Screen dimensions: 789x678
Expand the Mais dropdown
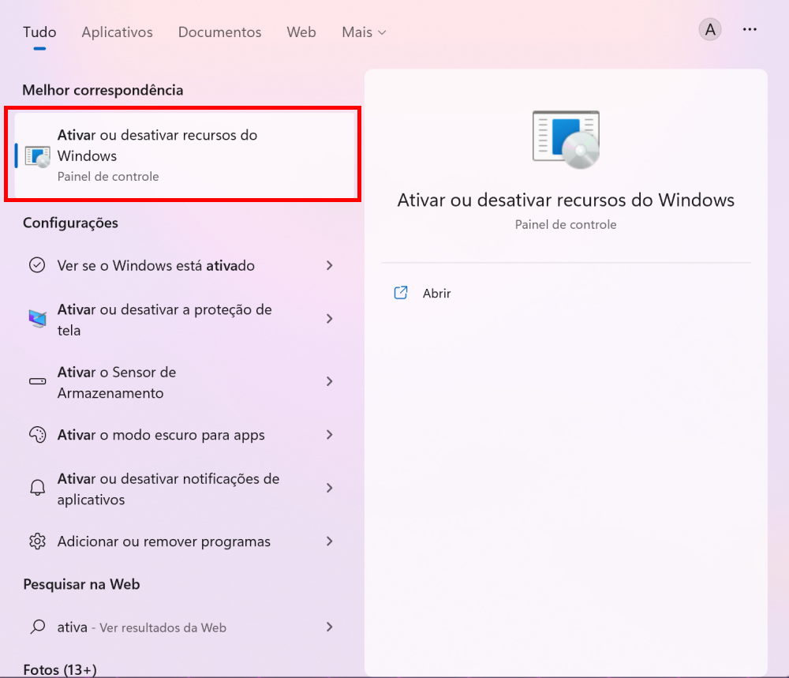click(x=364, y=32)
